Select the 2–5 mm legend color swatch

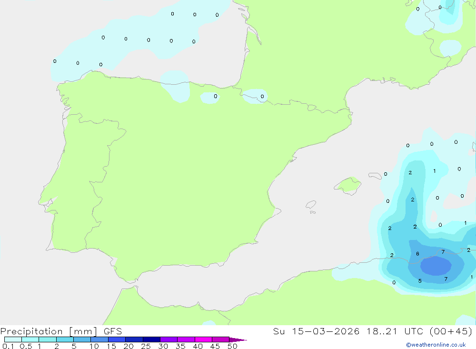coord(65,339)
